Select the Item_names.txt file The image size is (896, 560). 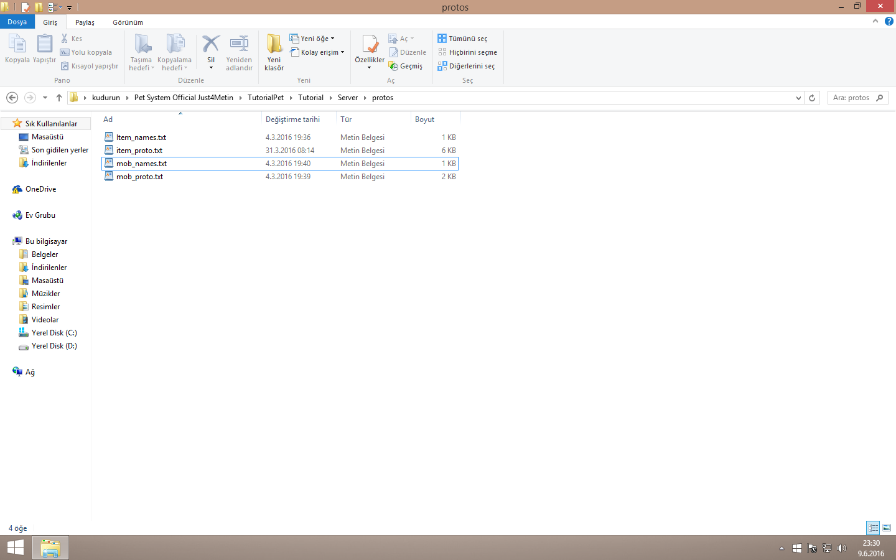click(x=280, y=138)
